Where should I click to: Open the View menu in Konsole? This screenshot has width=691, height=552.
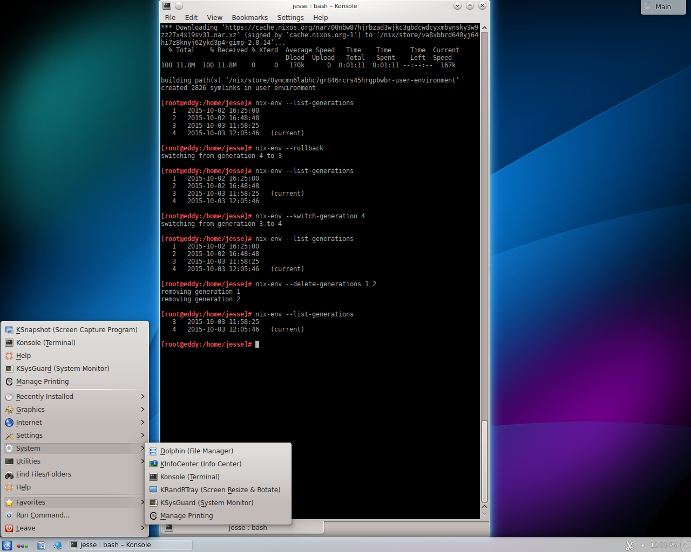[214, 18]
